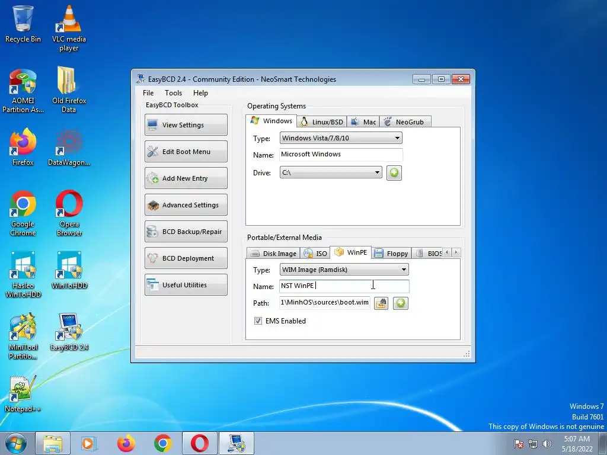Click the NST WinPE name field
607x455 pixels.
[344, 286]
